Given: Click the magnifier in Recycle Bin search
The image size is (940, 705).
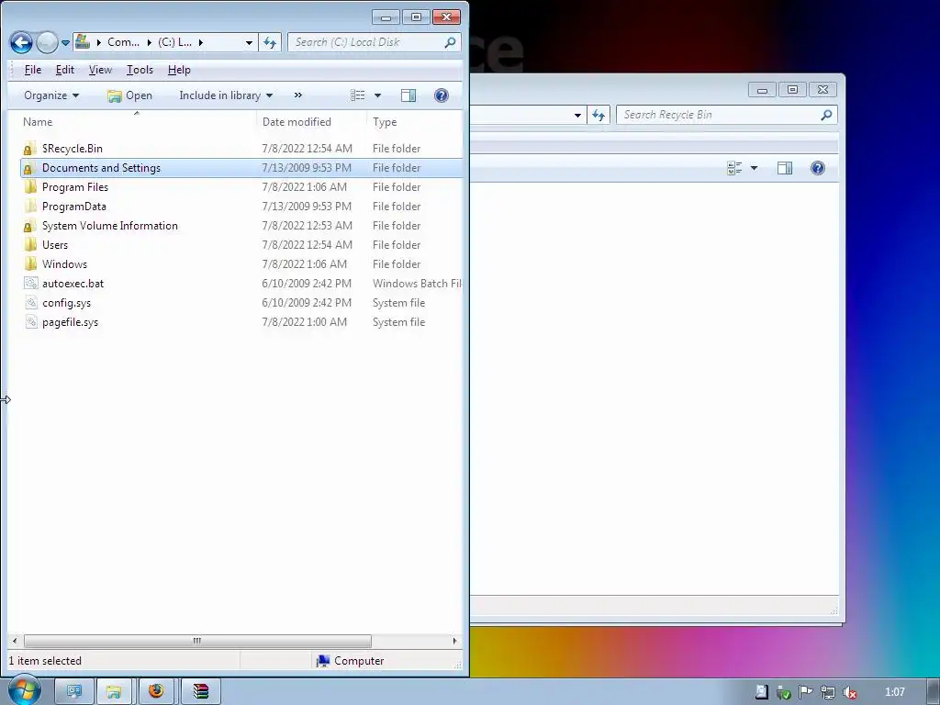Looking at the screenshot, I should point(826,115).
